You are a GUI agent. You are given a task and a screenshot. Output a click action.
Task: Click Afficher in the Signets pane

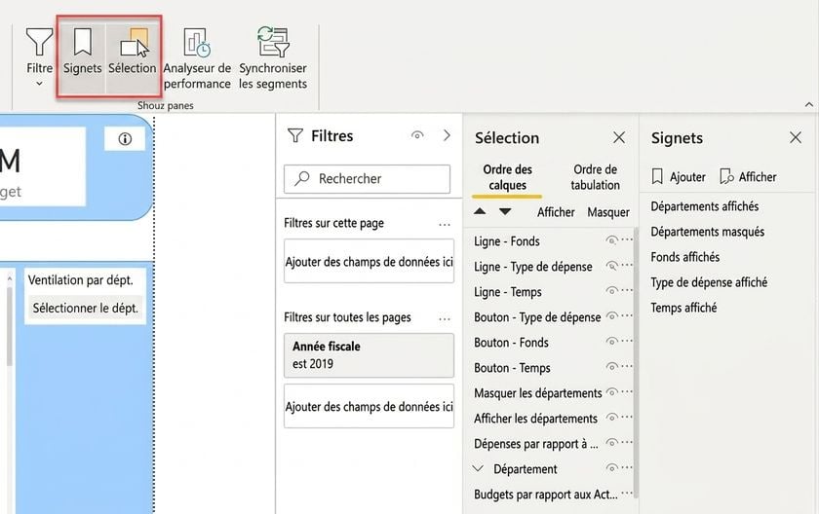click(748, 177)
